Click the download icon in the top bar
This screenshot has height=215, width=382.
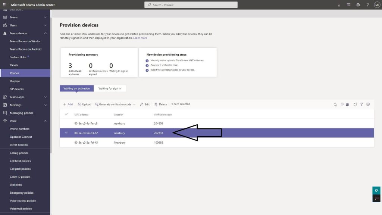point(339,4)
